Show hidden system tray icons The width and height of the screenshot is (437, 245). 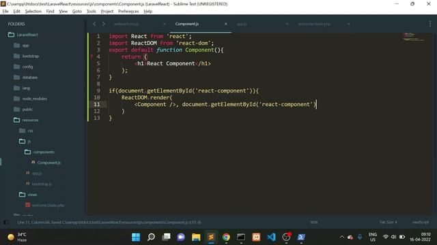[341, 237]
